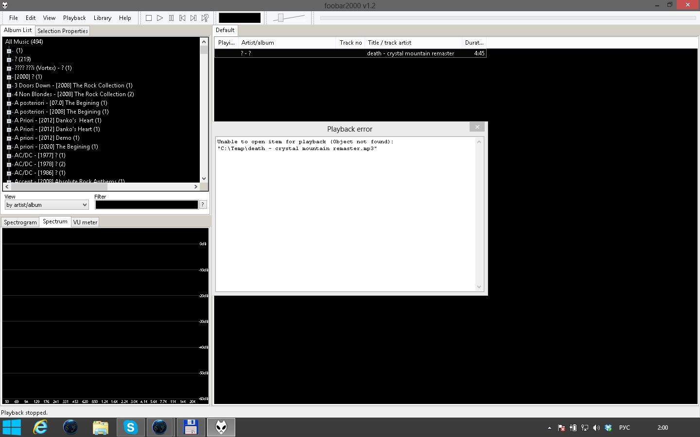Switch to the Selection Properties tab
The width and height of the screenshot is (700, 437).
63,31
